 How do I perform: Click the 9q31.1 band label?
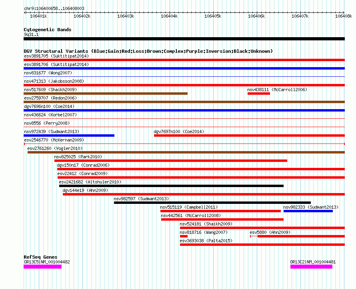(31, 34)
